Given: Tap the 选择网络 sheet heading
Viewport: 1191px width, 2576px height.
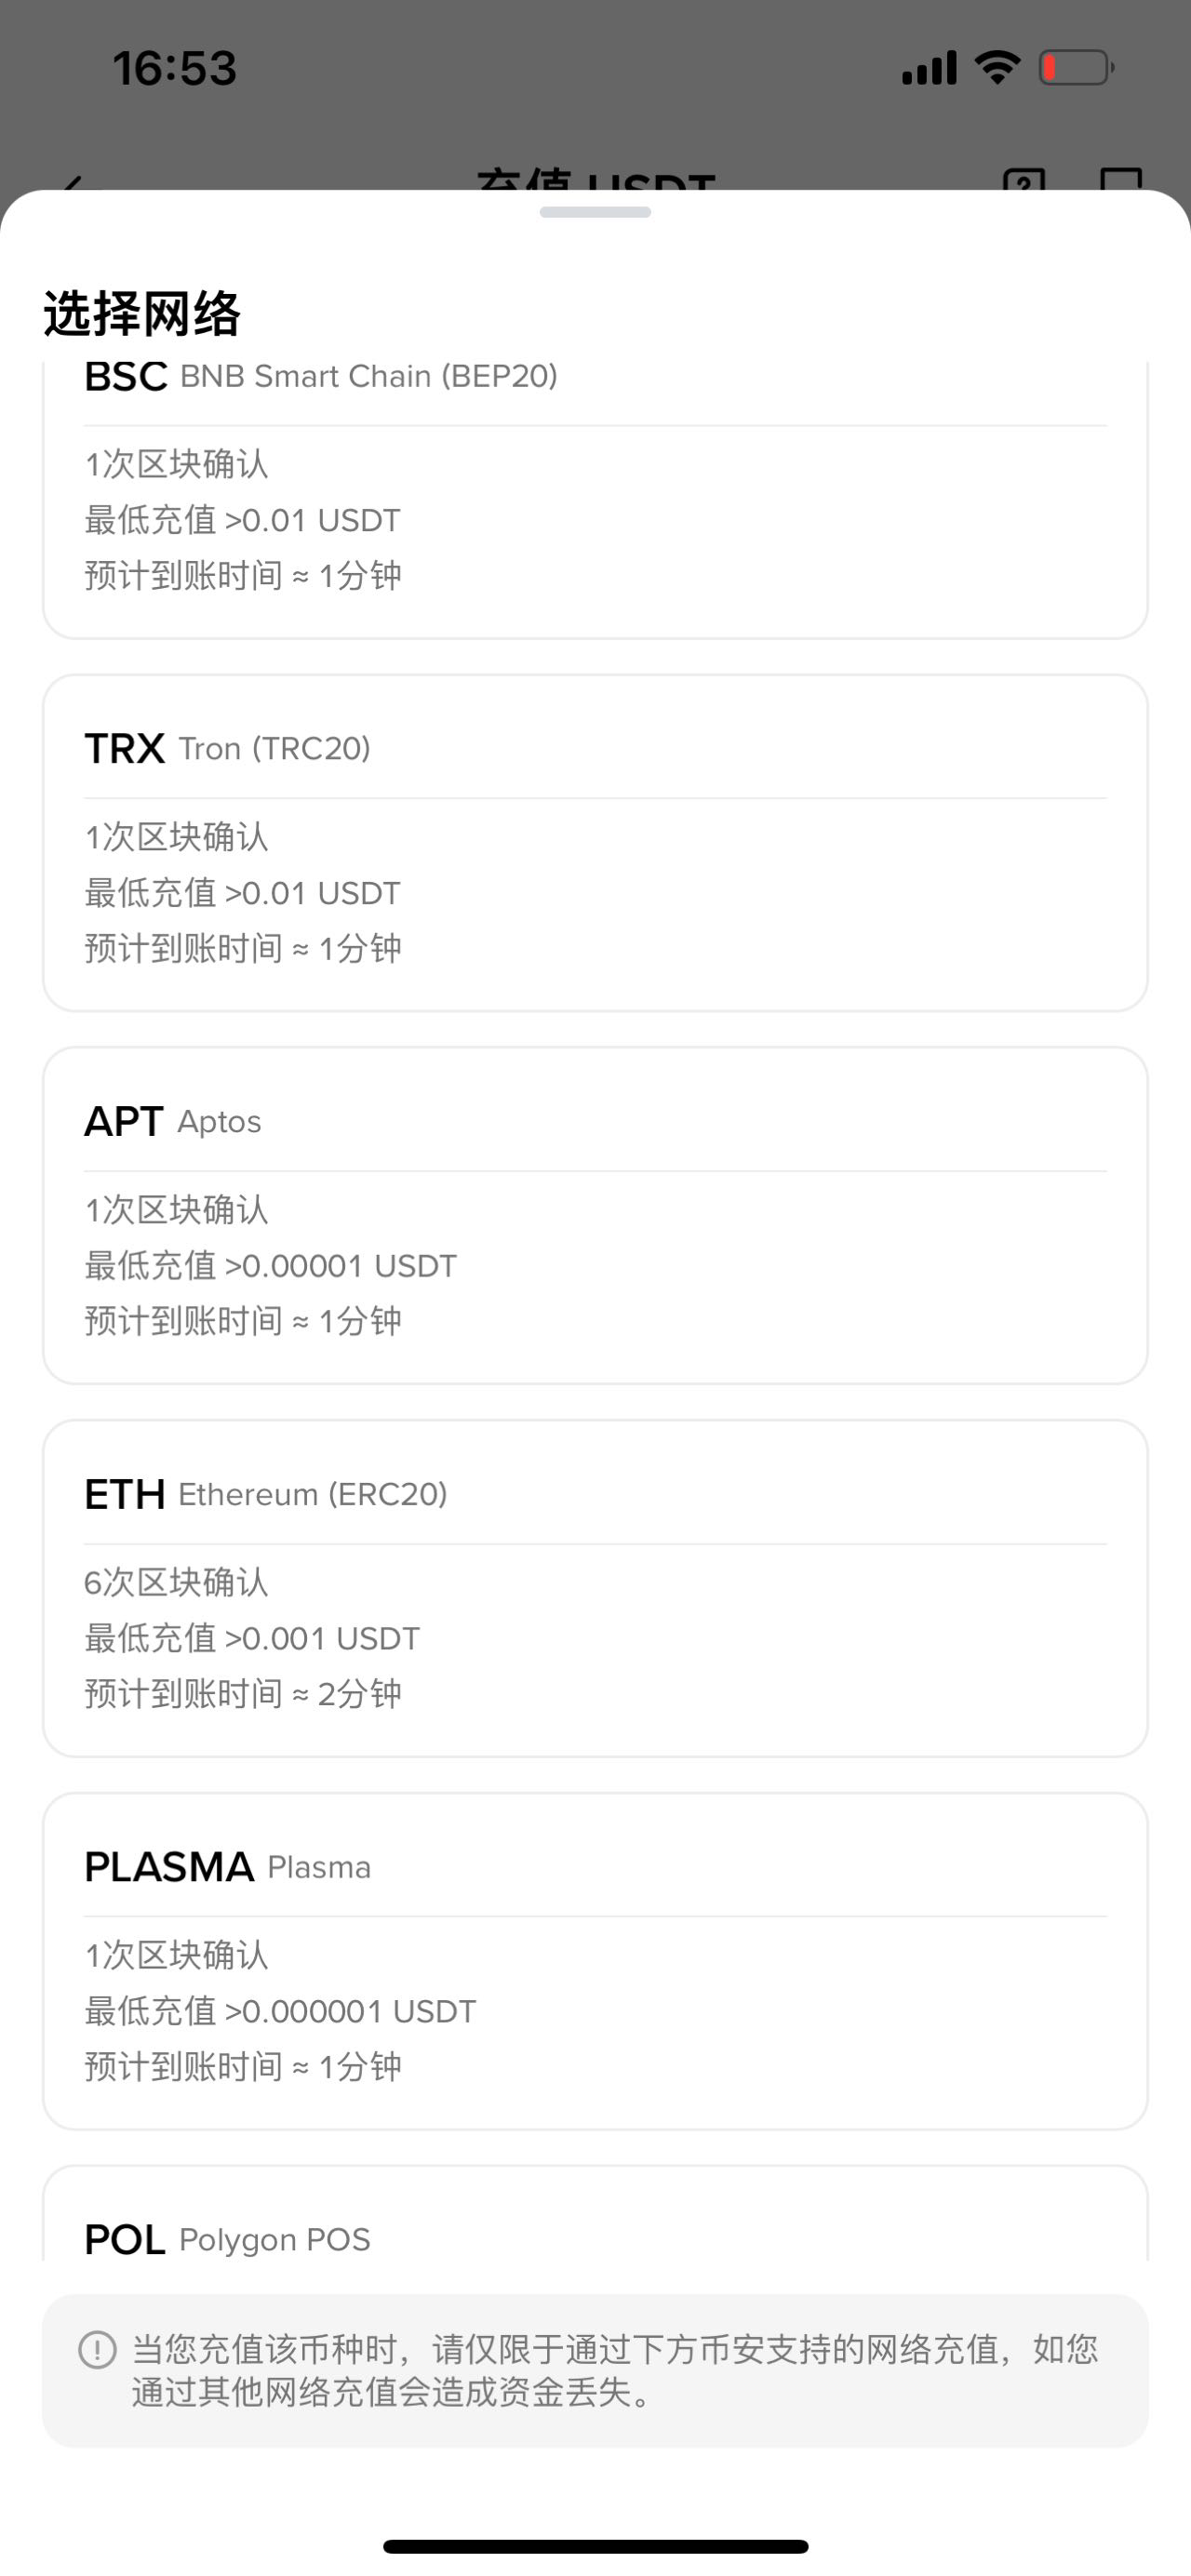Looking at the screenshot, I should tap(142, 314).
